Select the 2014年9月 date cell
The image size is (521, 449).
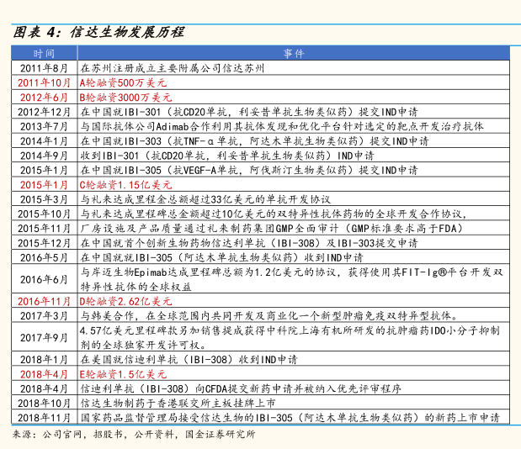(44, 155)
